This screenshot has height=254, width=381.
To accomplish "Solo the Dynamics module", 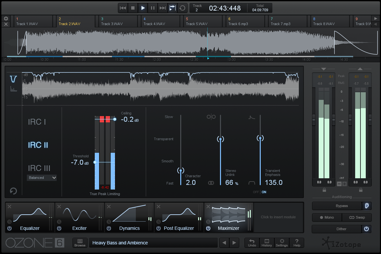I will click(109, 222).
